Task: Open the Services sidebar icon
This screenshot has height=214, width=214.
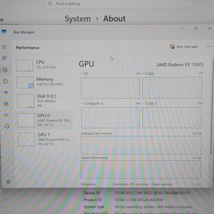Action: point(7,126)
